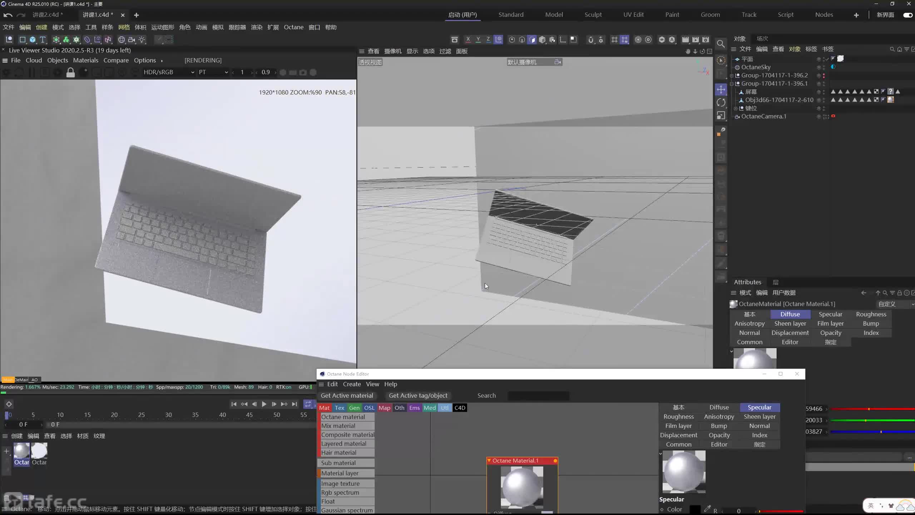Click the OctaneSky environment tag

pos(833,67)
